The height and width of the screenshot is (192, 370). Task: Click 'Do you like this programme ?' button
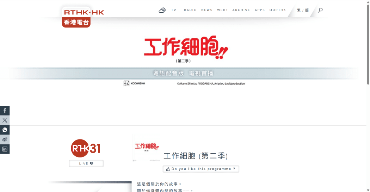(x=201, y=169)
